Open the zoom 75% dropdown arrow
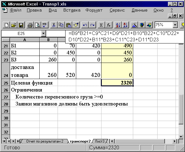185x152 pixels. [175, 25]
